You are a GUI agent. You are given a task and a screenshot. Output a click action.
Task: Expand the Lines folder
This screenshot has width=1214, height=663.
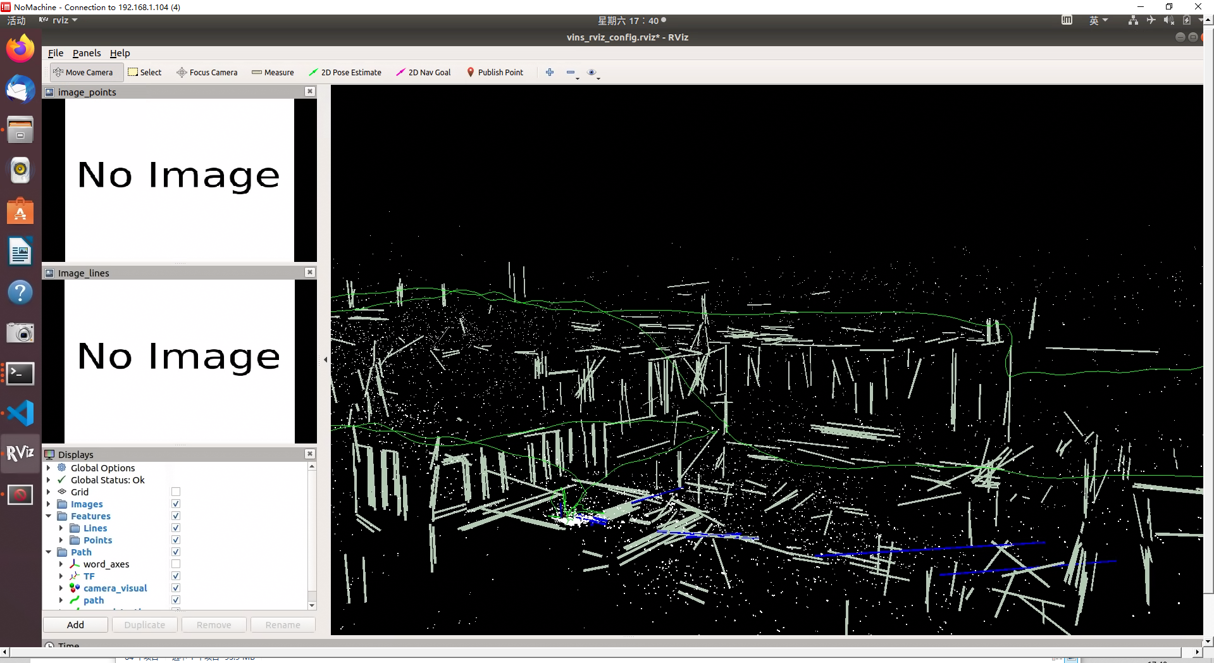click(61, 528)
